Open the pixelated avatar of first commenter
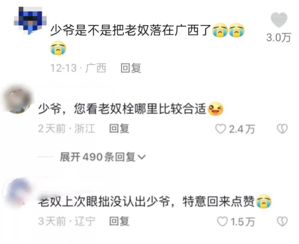 click(x=30, y=20)
